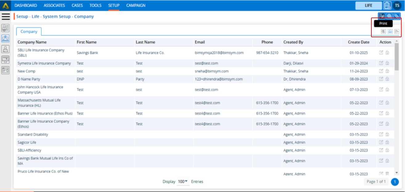Screen dimensions: 405x192
Task: Go to page 1 in pagination
Action: coord(395,182)
